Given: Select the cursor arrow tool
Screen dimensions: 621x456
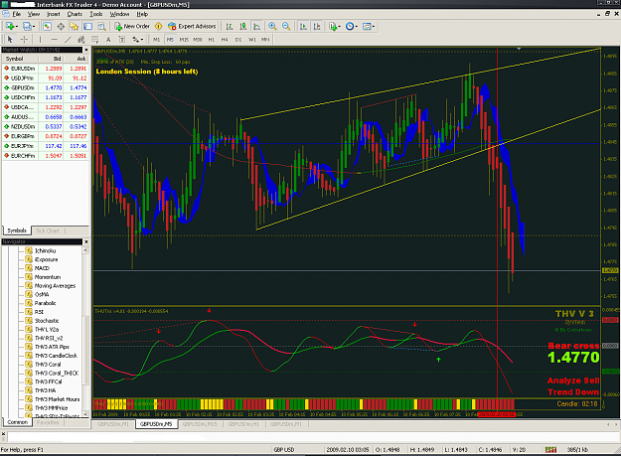Looking at the screenshot, I should (x=10, y=39).
